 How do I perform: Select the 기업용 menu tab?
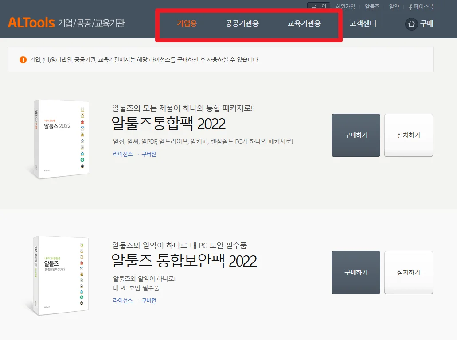[187, 23]
